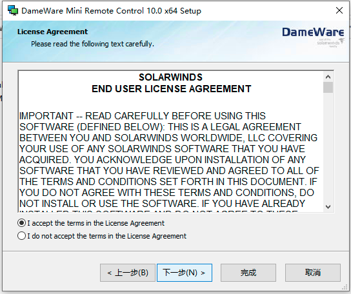Click the license text scroll up arrow
This screenshot has width=351, height=294.
(x=328, y=77)
